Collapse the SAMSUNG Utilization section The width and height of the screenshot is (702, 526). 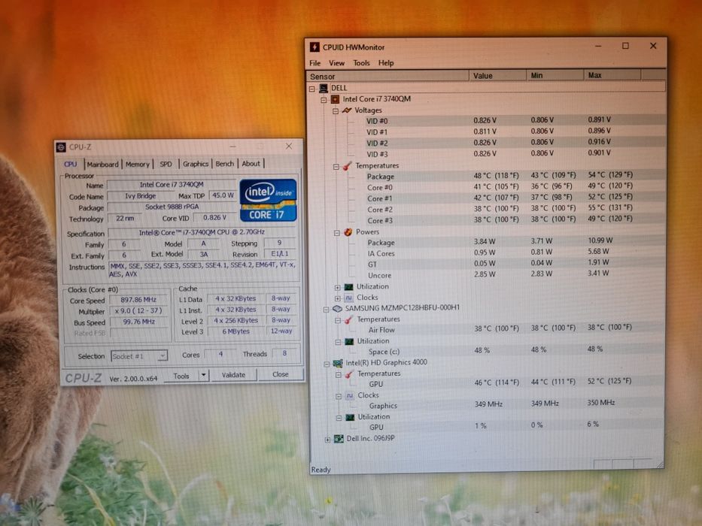pos(338,342)
